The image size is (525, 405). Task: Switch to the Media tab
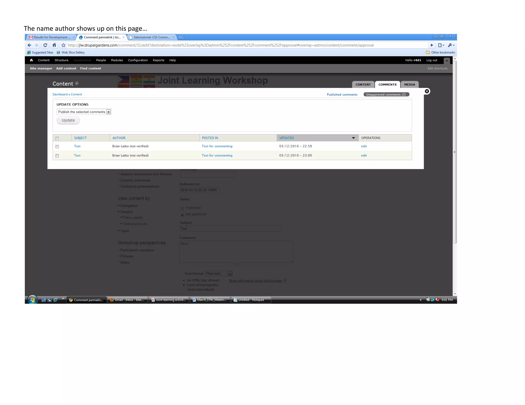pos(409,84)
